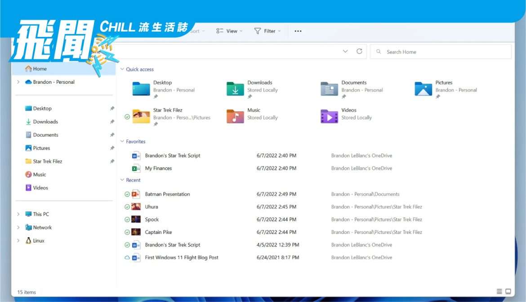Viewport: 526px width, 302px height.
Task: Open Documents in the sidebar
Action: (x=42, y=135)
